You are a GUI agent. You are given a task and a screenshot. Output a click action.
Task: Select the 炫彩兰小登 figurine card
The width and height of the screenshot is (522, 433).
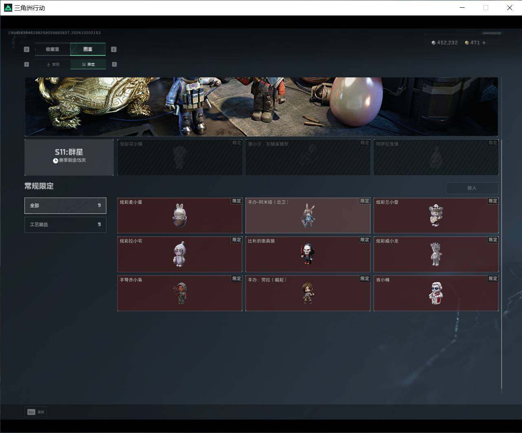click(436, 215)
